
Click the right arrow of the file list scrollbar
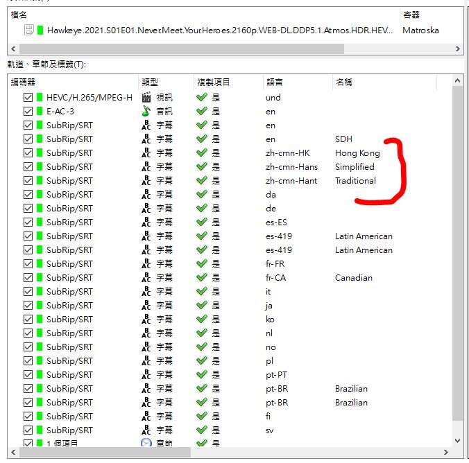pos(458,49)
